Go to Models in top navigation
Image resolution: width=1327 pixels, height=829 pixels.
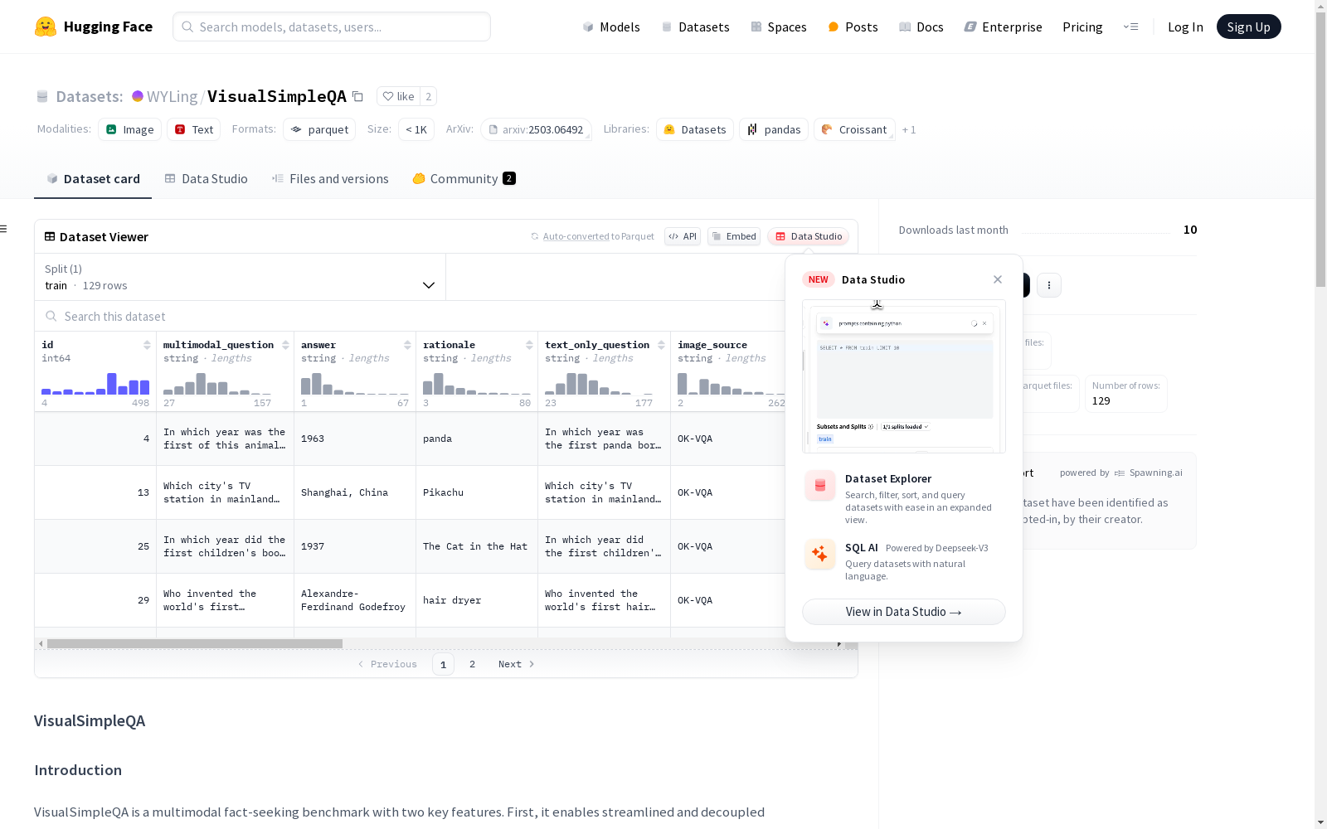click(611, 27)
